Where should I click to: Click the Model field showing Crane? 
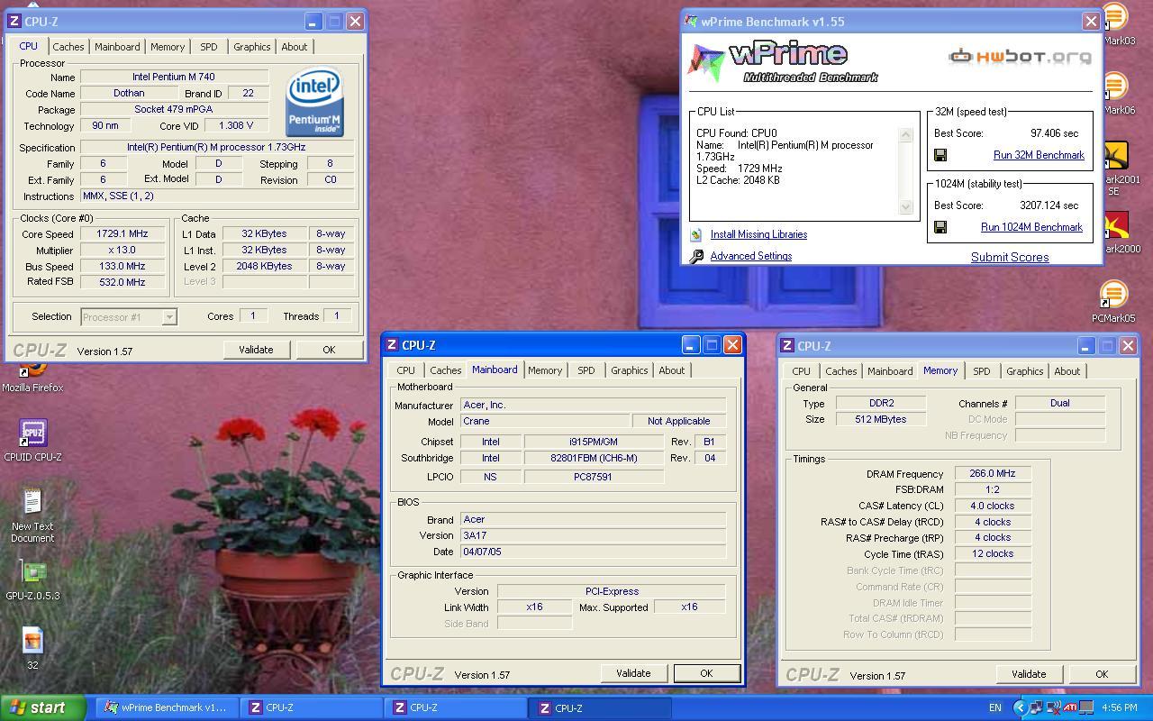pos(545,421)
